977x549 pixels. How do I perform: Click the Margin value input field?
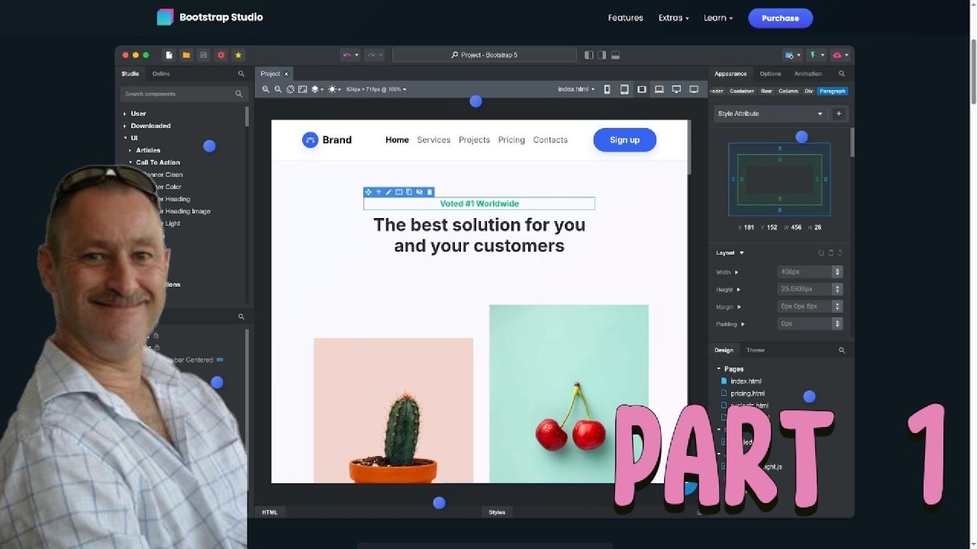[x=805, y=307]
